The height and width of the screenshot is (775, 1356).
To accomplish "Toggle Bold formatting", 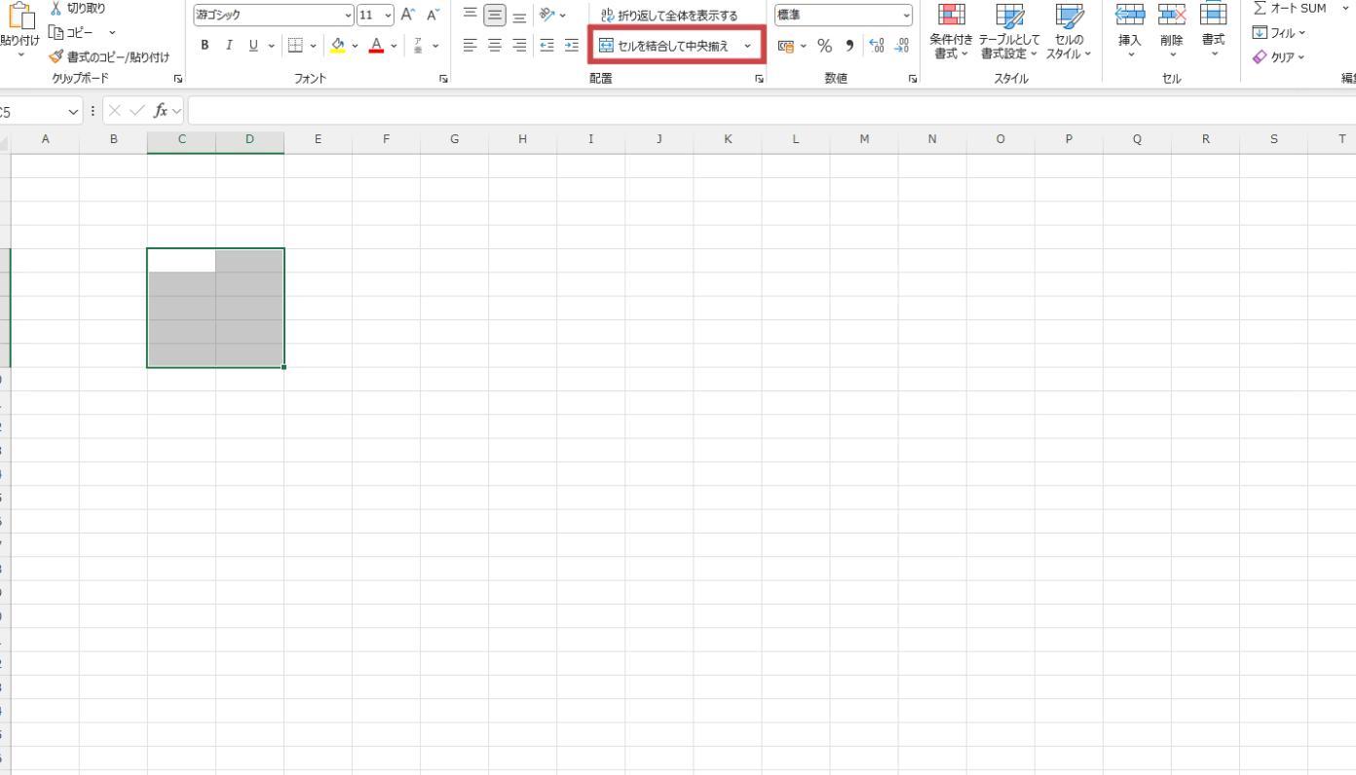I will click(205, 45).
